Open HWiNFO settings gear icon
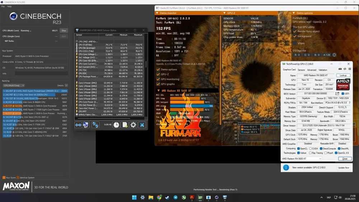The image size is (359, 202). click(x=133, y=125)
